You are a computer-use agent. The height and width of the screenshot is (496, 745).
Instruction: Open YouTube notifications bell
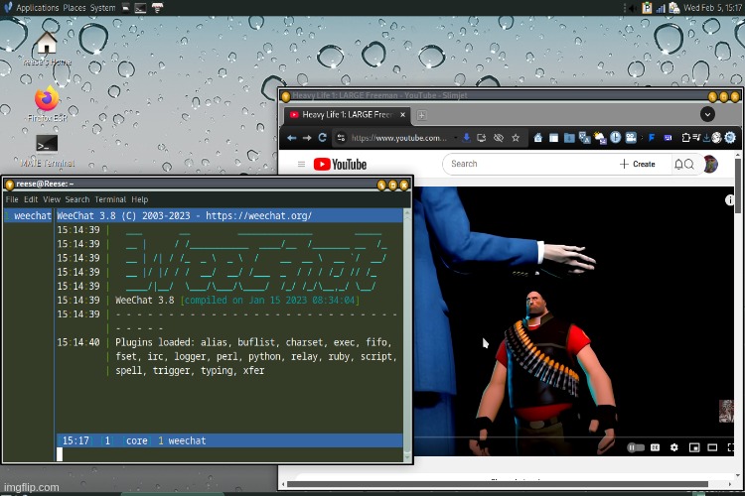[x=679, y=165]
